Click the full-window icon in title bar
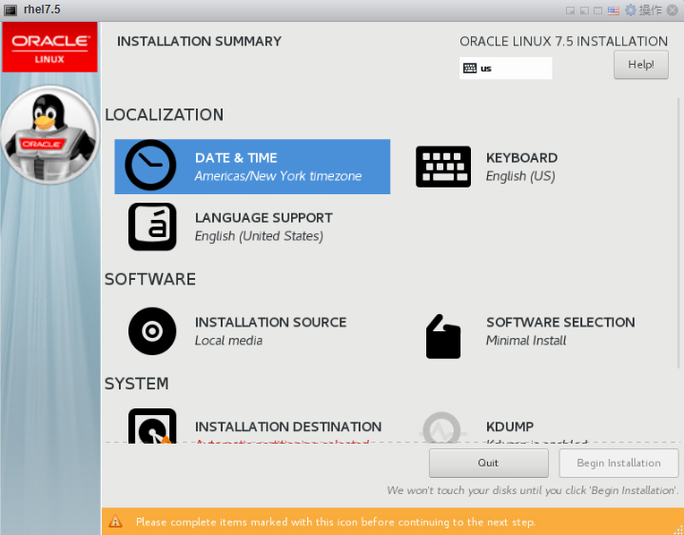This screenshot has width=684, height=535. click(x=598, y=10)
